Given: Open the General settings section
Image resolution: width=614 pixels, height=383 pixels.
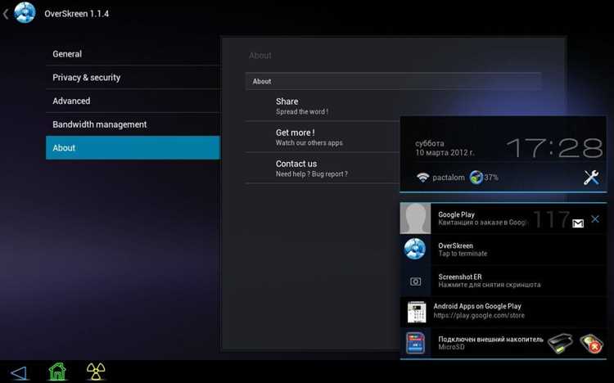Looking at the screenshot, I should [133, 54].
